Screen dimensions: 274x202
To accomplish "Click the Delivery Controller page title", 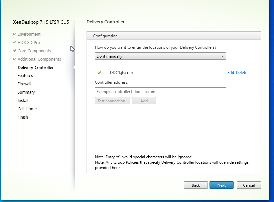I will (x=106, y=22).
